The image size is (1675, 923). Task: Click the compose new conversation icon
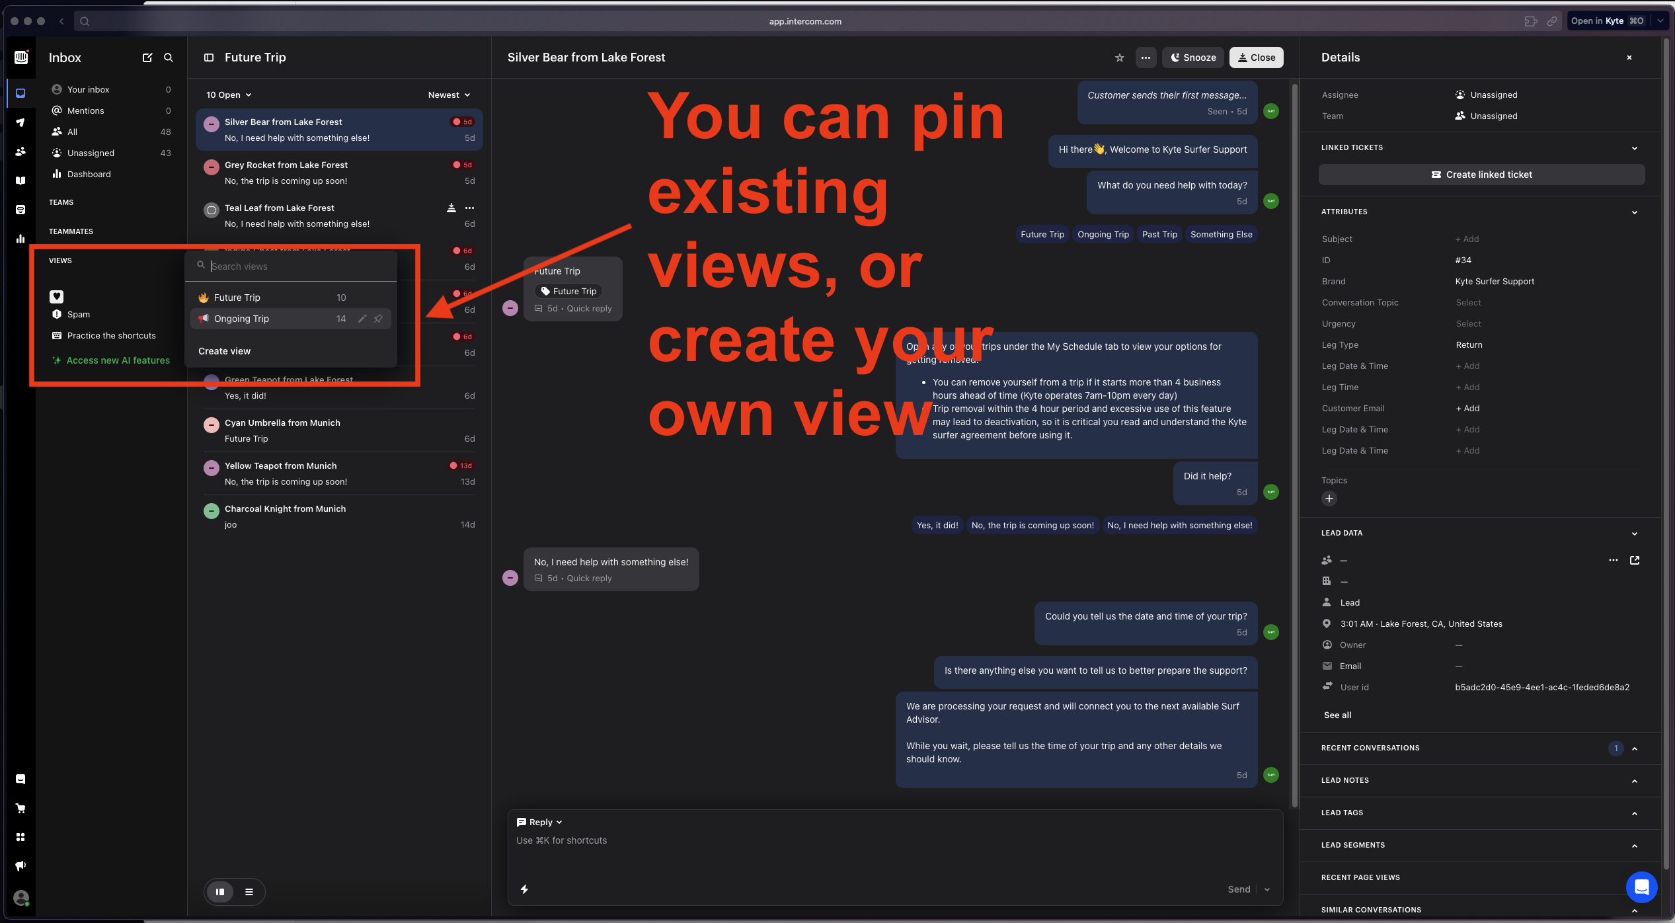click(x=147, y=58)
